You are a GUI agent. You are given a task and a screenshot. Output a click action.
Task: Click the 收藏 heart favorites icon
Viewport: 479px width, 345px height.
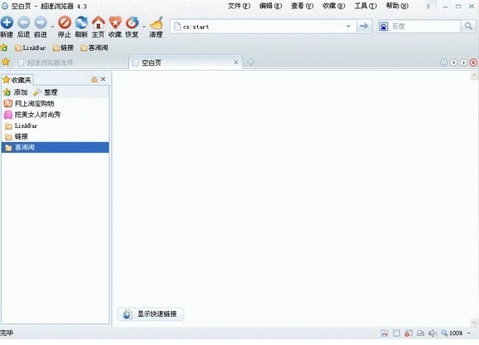115,23
